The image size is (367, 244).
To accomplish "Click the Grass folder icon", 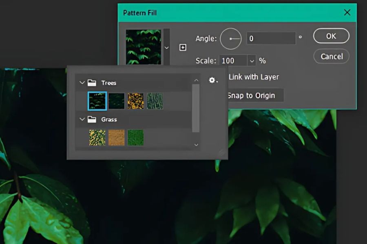I will (92, 120).
